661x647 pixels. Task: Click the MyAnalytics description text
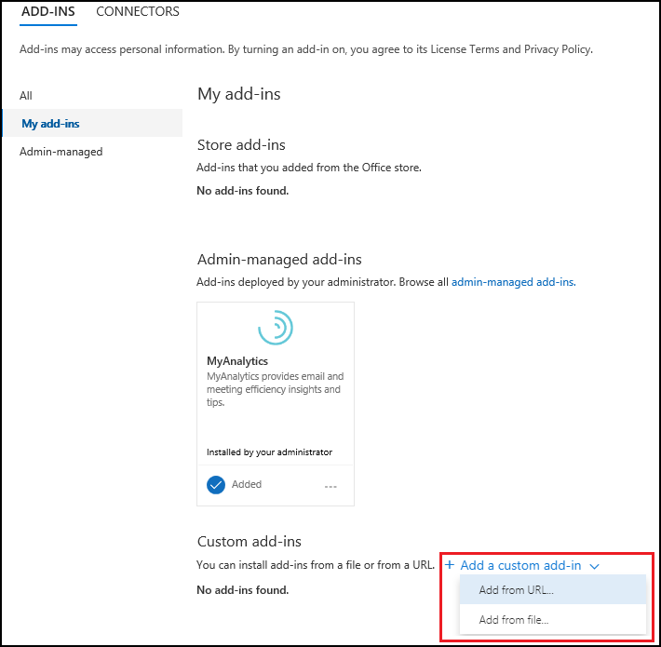tap(276, 389)
